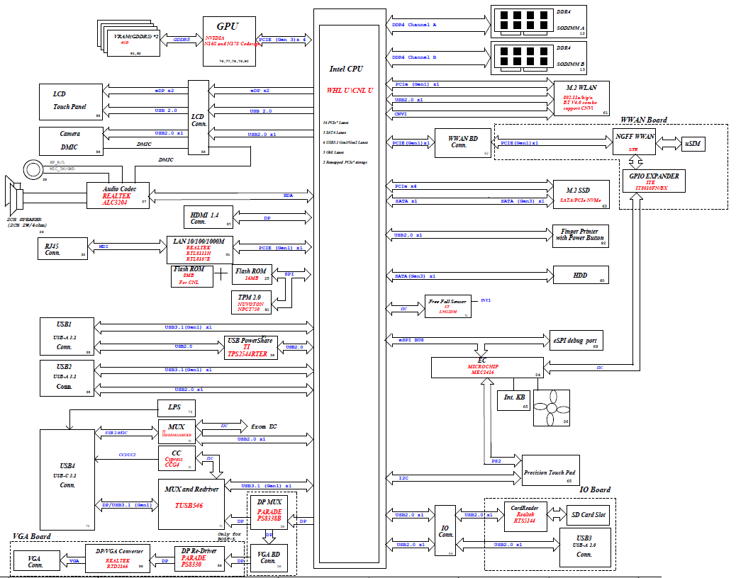Select the NGFF WWAN block
The image size is (736, 578).
(634, 143)
